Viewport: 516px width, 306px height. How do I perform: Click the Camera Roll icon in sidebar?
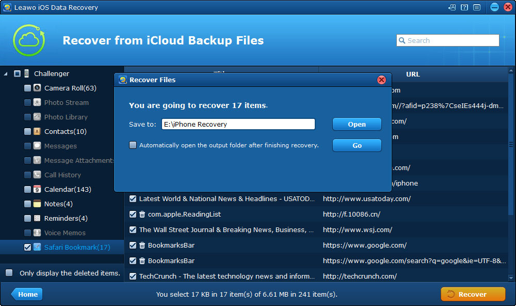(x=37, y=88)
